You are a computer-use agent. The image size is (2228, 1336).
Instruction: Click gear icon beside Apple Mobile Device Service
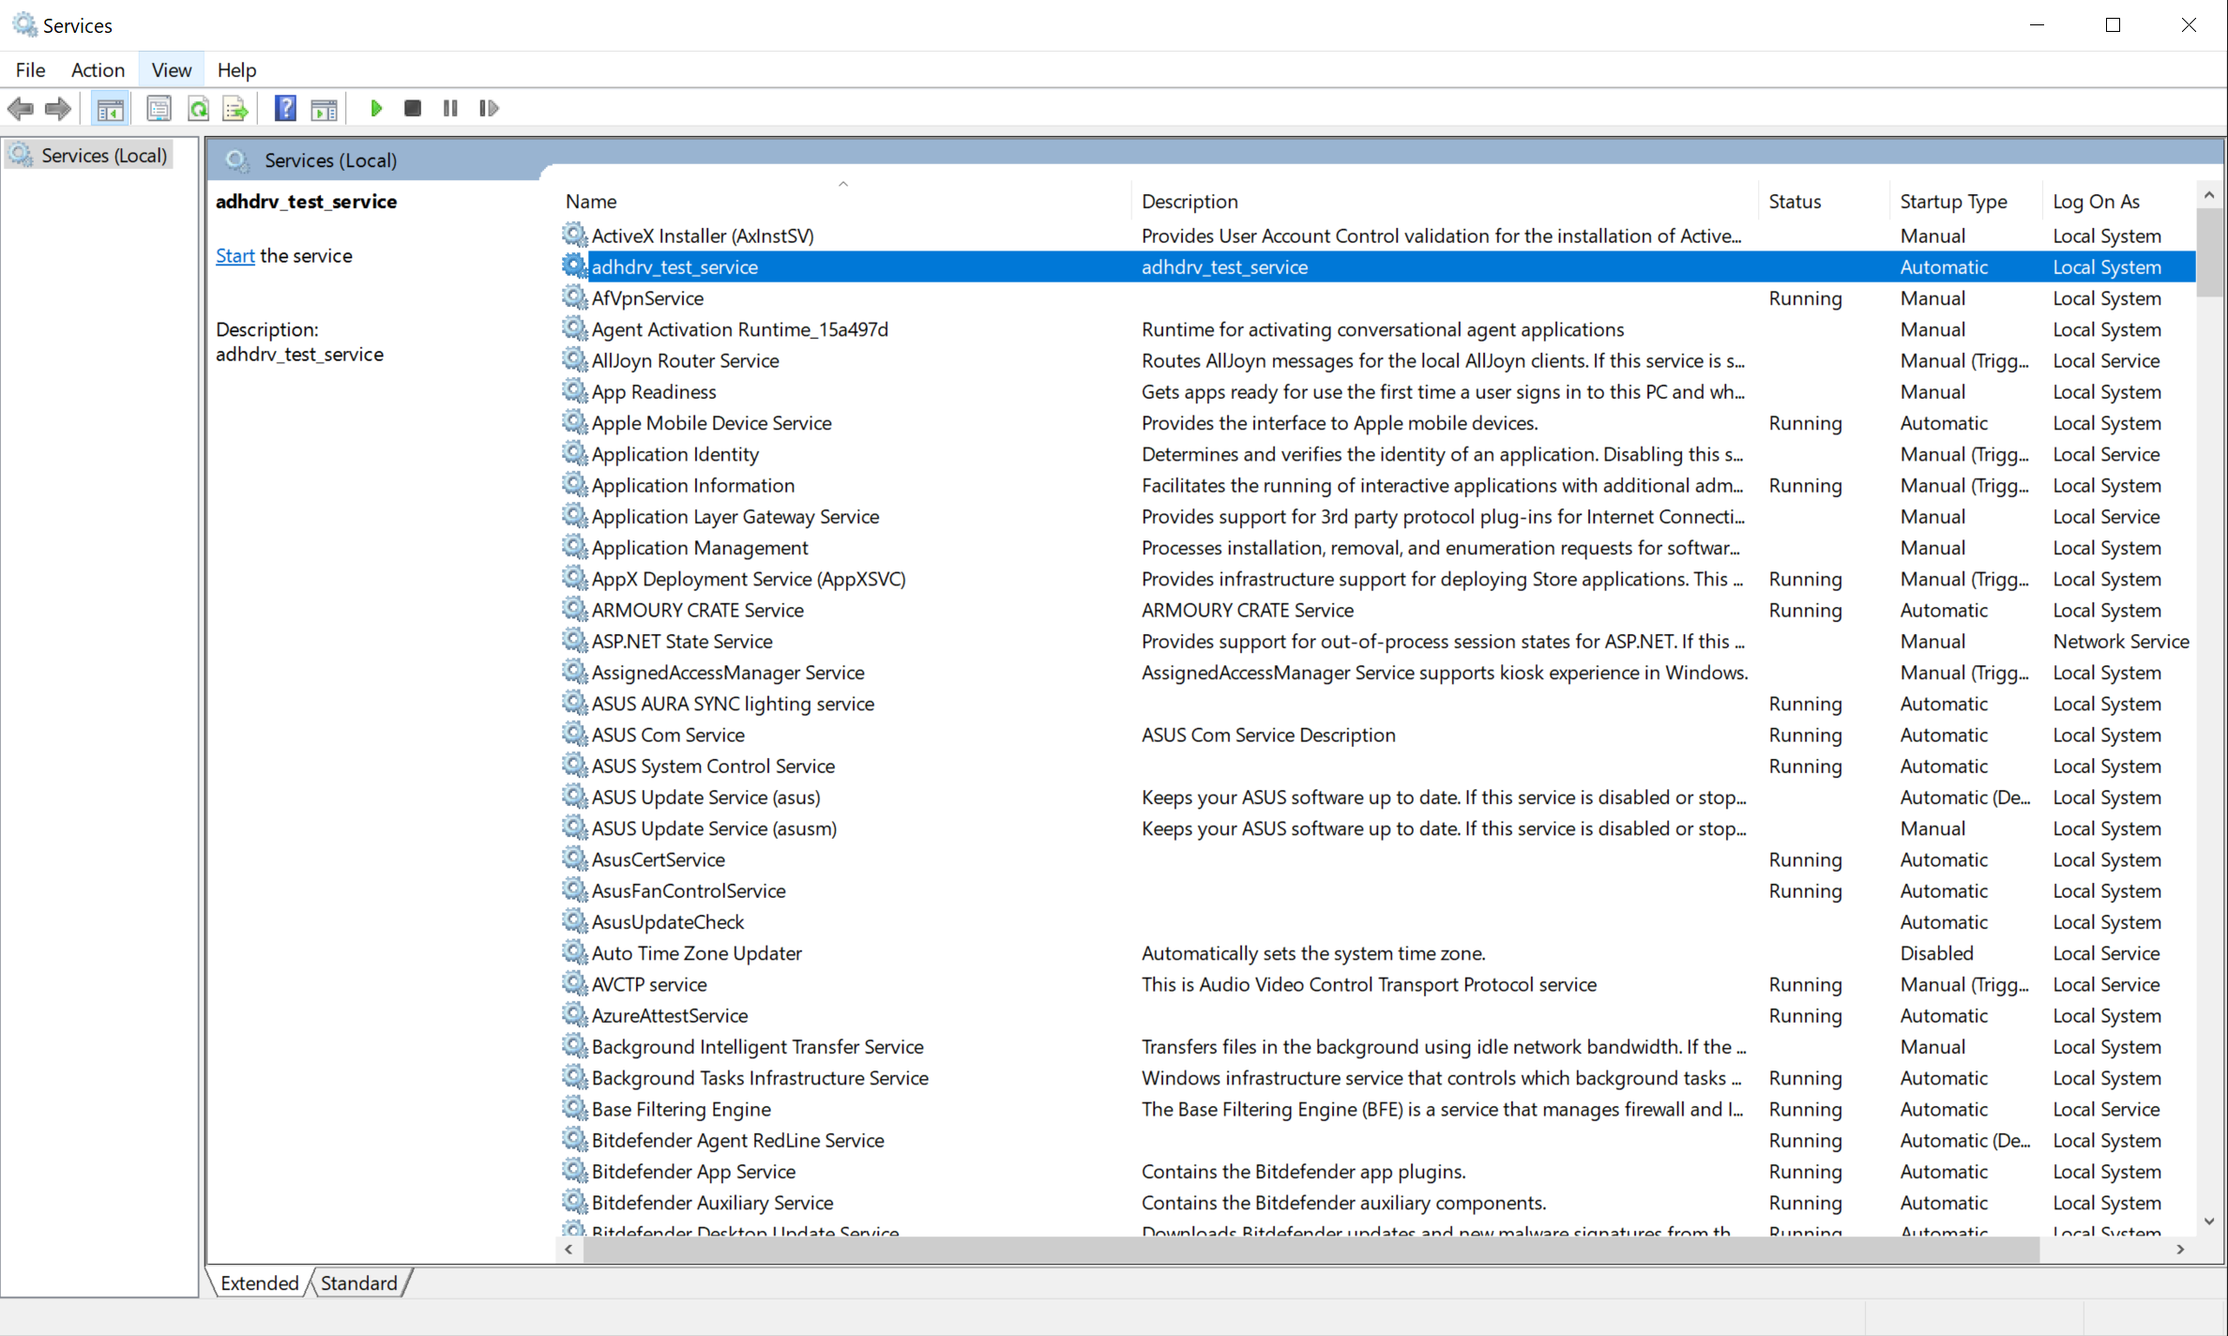pyautogui.click(x=575, y=422)
